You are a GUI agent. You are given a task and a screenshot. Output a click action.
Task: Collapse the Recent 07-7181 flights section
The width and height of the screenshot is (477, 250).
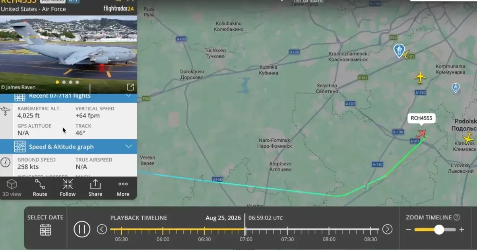[128, 96]
